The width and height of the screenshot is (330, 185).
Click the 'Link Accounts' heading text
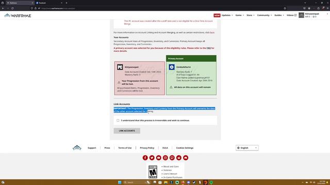pos(122,104)
